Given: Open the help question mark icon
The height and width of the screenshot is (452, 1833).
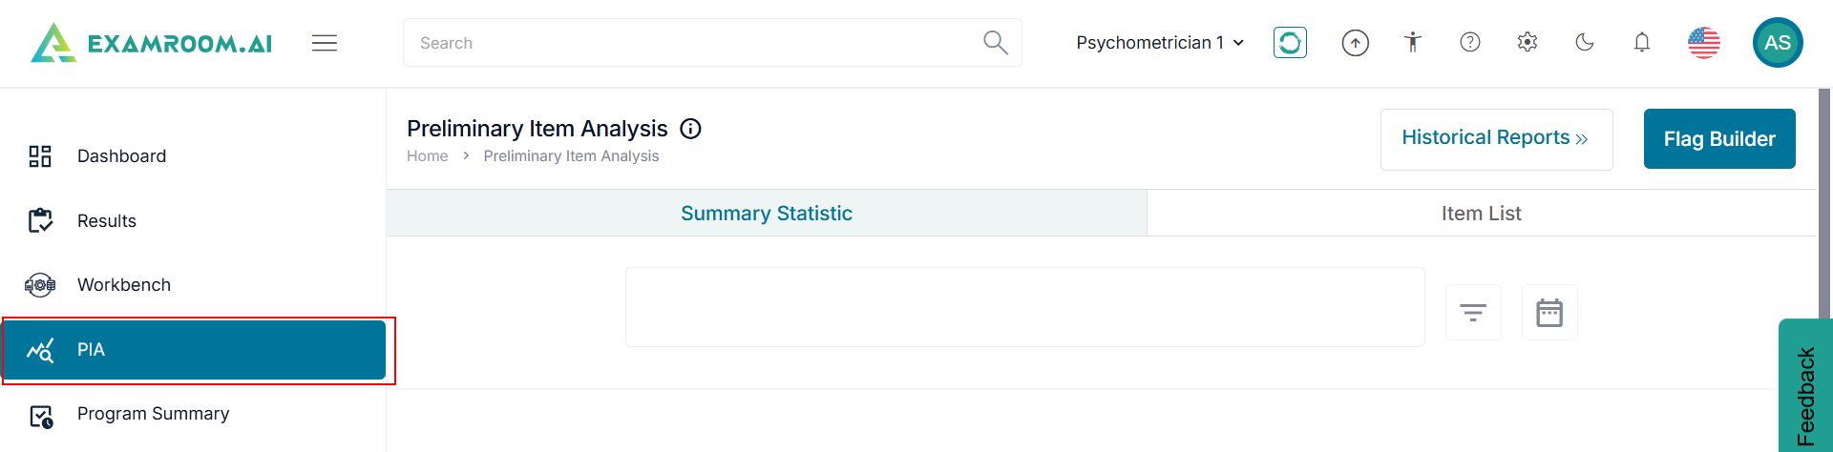Looking at the screenshot, I should (x=1470, y=42).
